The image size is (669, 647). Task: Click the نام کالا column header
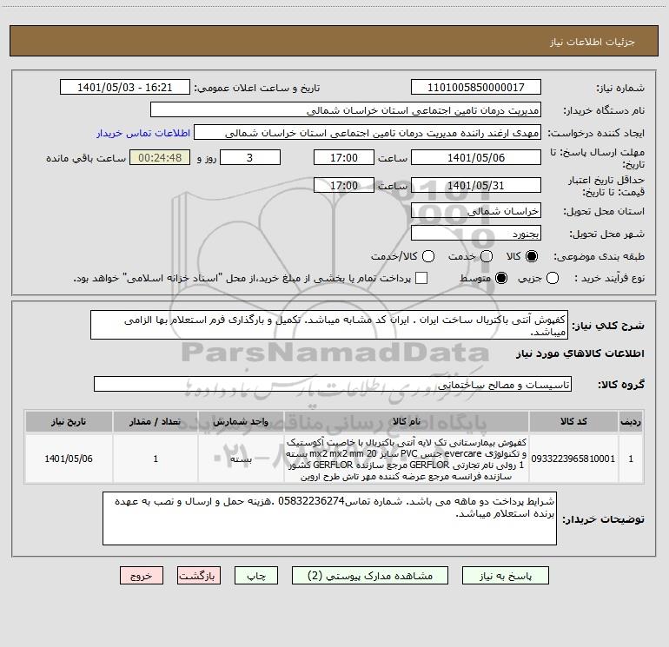[x=407, y=422]
